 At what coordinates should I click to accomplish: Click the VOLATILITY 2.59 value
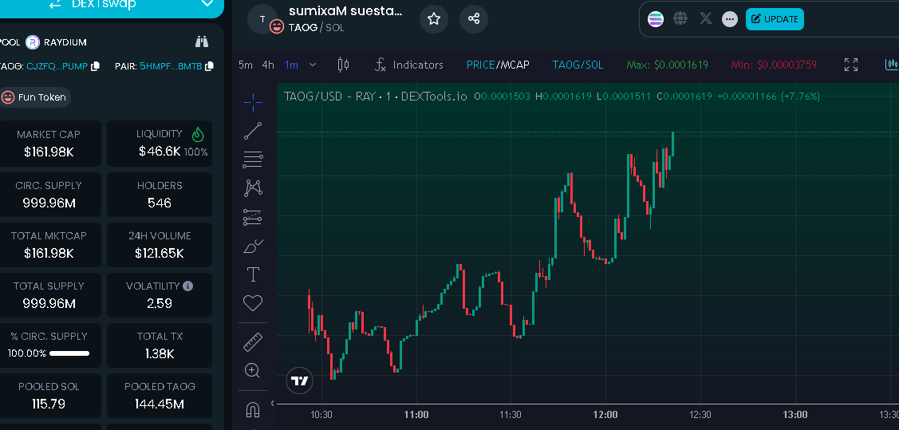(x=160, y=303)
